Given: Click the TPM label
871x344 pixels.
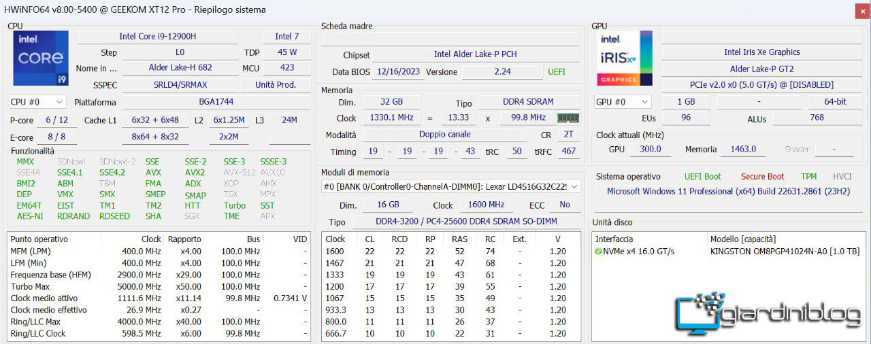Looking at the screenshot, I should point(808,176).
